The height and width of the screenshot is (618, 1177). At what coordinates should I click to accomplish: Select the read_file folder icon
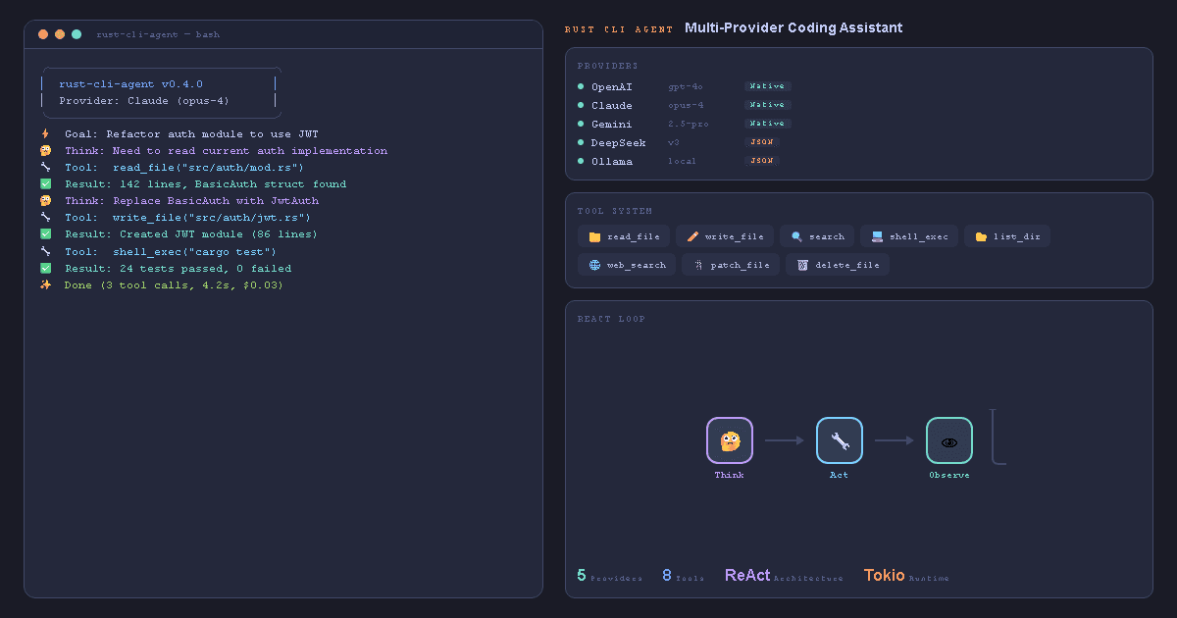click(x=593, y=236)
